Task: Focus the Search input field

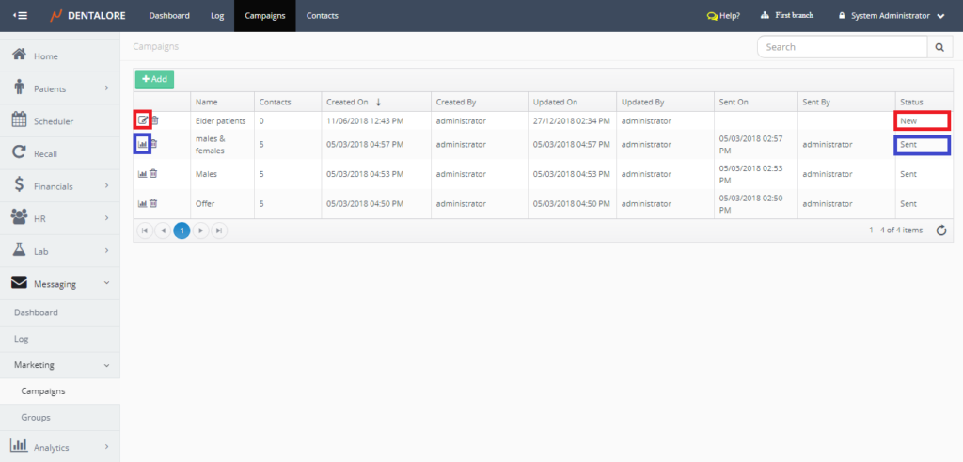Action: (842, 47)
